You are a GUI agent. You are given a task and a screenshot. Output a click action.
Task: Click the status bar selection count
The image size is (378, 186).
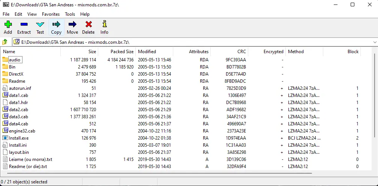24,182
